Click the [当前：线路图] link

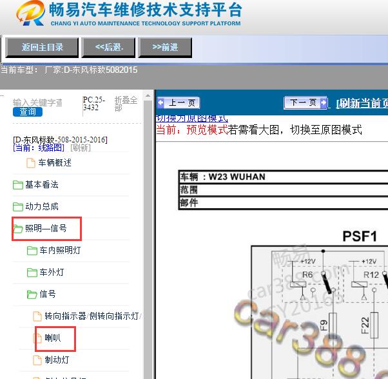pos(39,148)
